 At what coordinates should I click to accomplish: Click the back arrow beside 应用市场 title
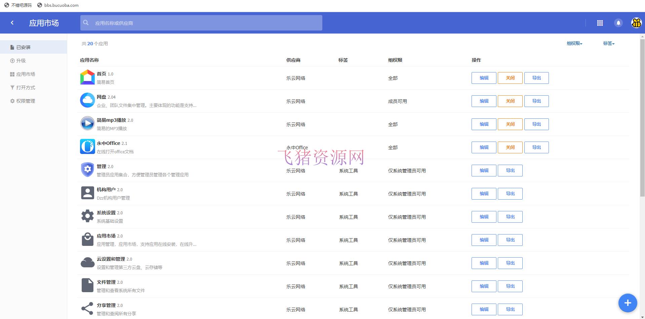tap(12, 22)
